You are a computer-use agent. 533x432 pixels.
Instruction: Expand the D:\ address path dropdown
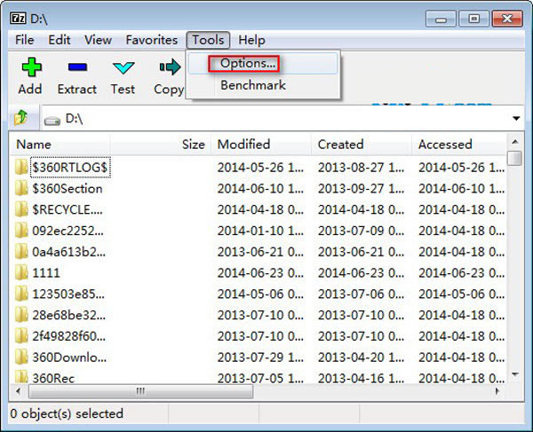515,118
